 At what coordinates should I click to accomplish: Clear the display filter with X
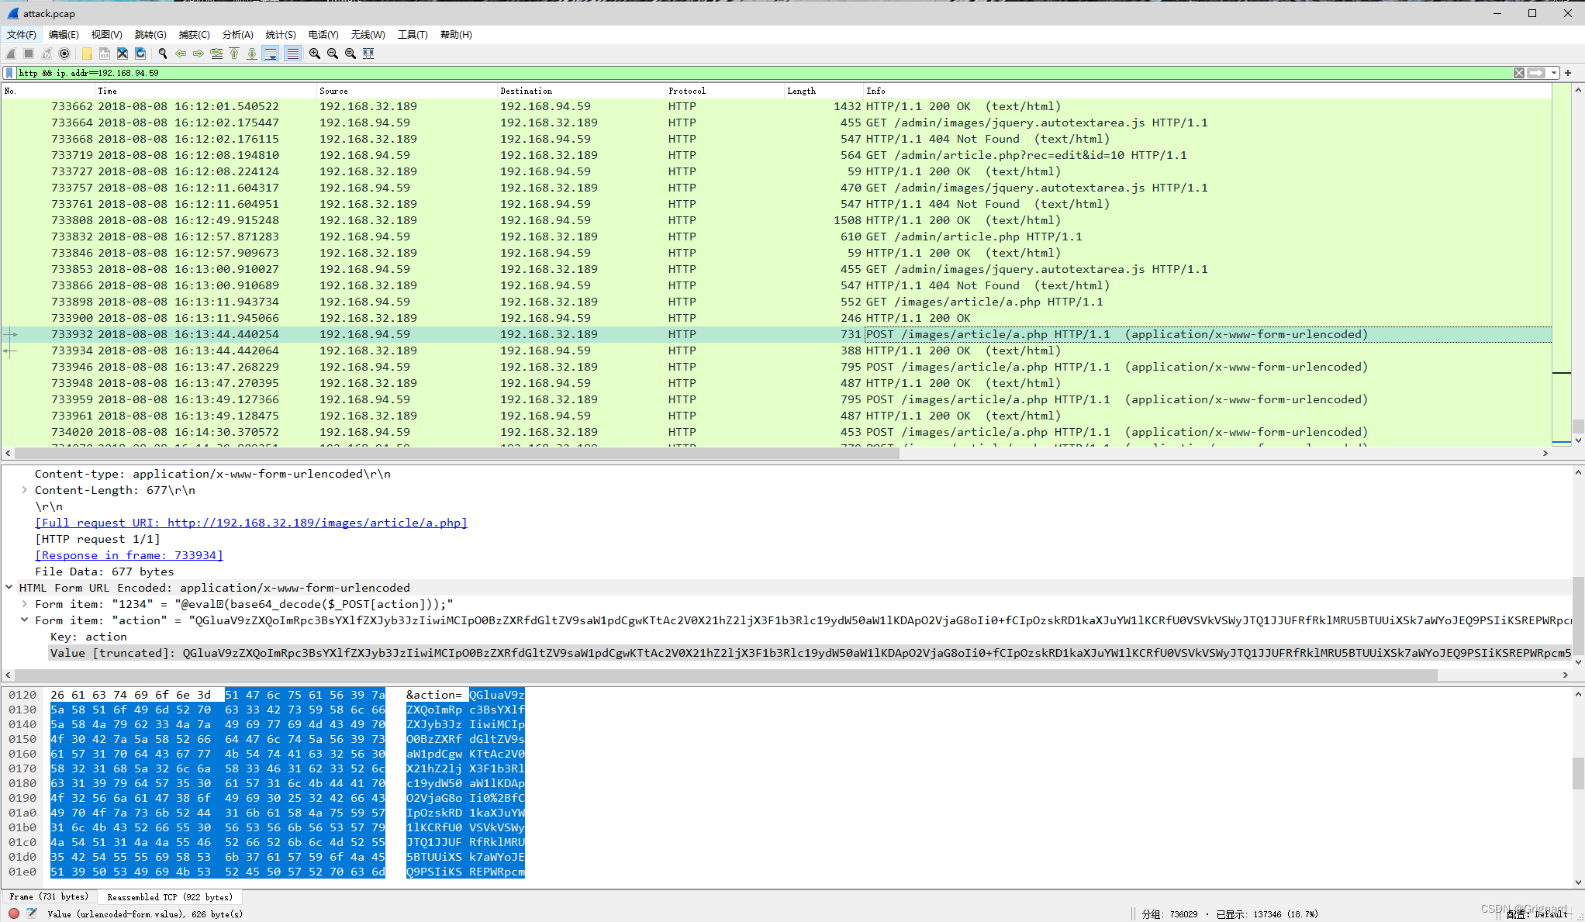coord(1519,73)
